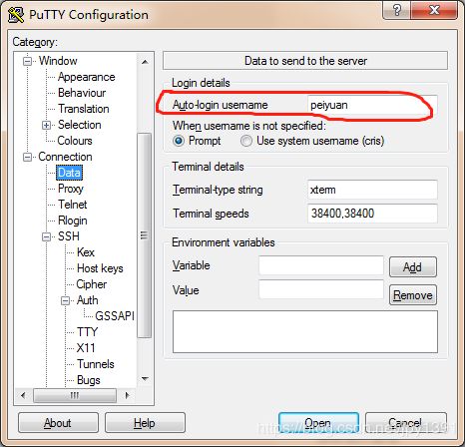Click the Variable input field
The image size is (465, 447).
point(321,265)
